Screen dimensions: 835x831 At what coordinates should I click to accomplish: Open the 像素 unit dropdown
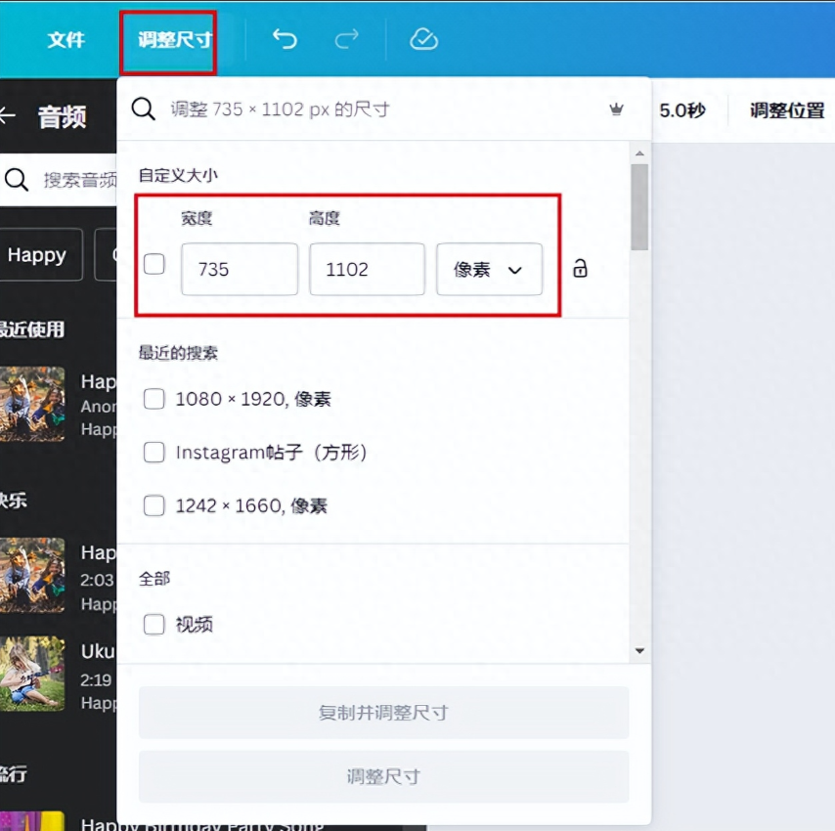tap(489, 270)
